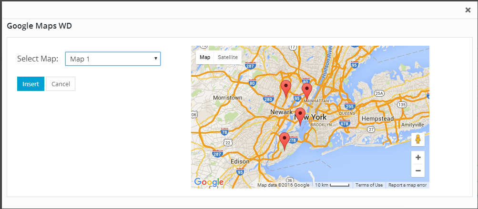This screenshot has height=209, width=478.
Task: Select the Map view tab
Action: click(205, 57)
